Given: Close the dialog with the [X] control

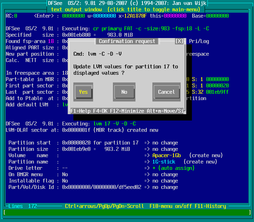Looking at the screenshot, I should pos(179,41).
